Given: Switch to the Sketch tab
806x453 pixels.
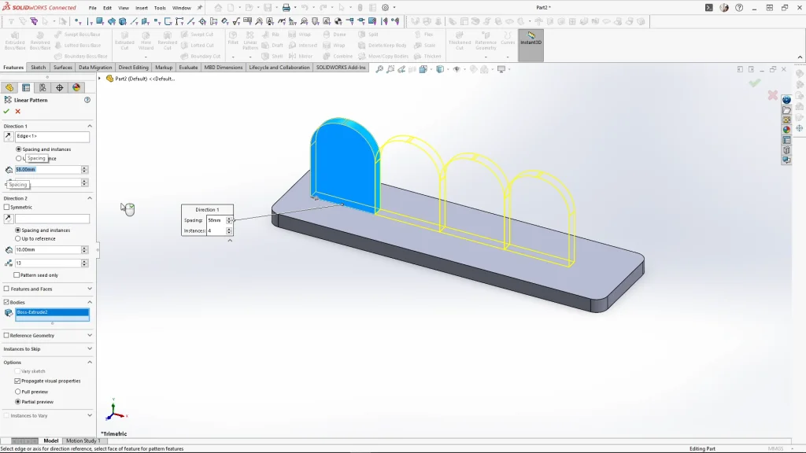Looking at the screenshot, I should 38,68.
